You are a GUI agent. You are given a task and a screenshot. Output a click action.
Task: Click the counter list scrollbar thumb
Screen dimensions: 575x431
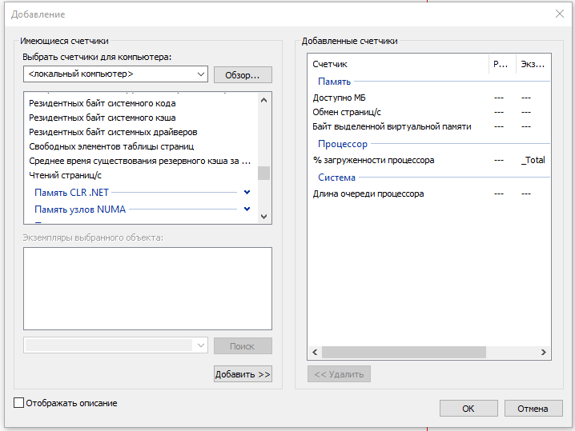(x=263, y=174)
